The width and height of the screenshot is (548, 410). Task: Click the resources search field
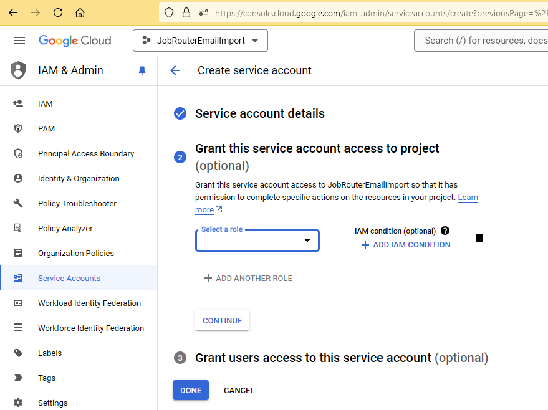pos(483,40)
